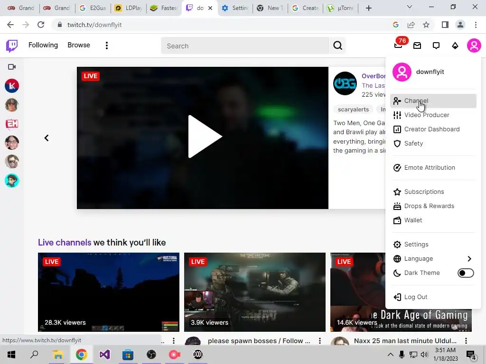Open Chrome side panel icon

[x=445, y=25]
